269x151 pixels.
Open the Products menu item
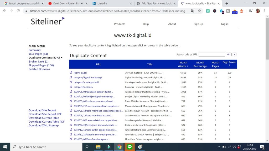coord(120,24)
